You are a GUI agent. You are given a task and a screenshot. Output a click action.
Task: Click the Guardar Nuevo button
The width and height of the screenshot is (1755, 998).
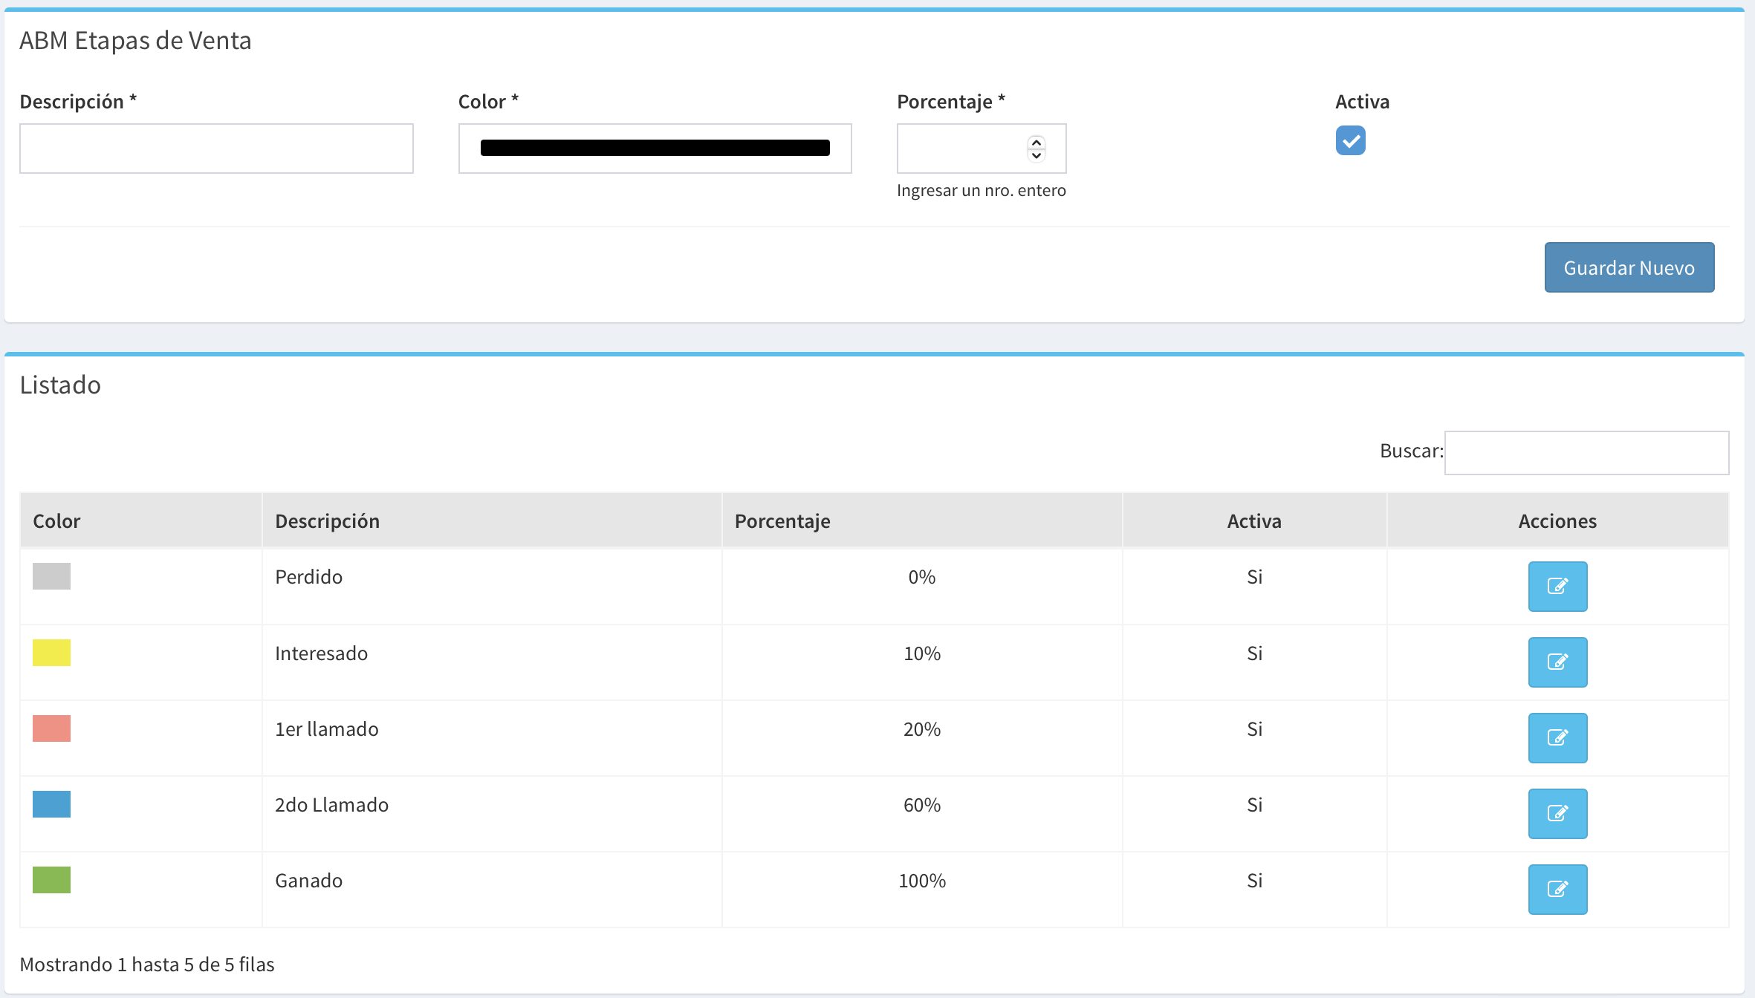1629,267
